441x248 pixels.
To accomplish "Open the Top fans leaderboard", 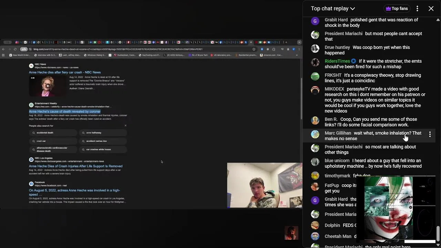I will pyautogui.click(x=397, y=9).
